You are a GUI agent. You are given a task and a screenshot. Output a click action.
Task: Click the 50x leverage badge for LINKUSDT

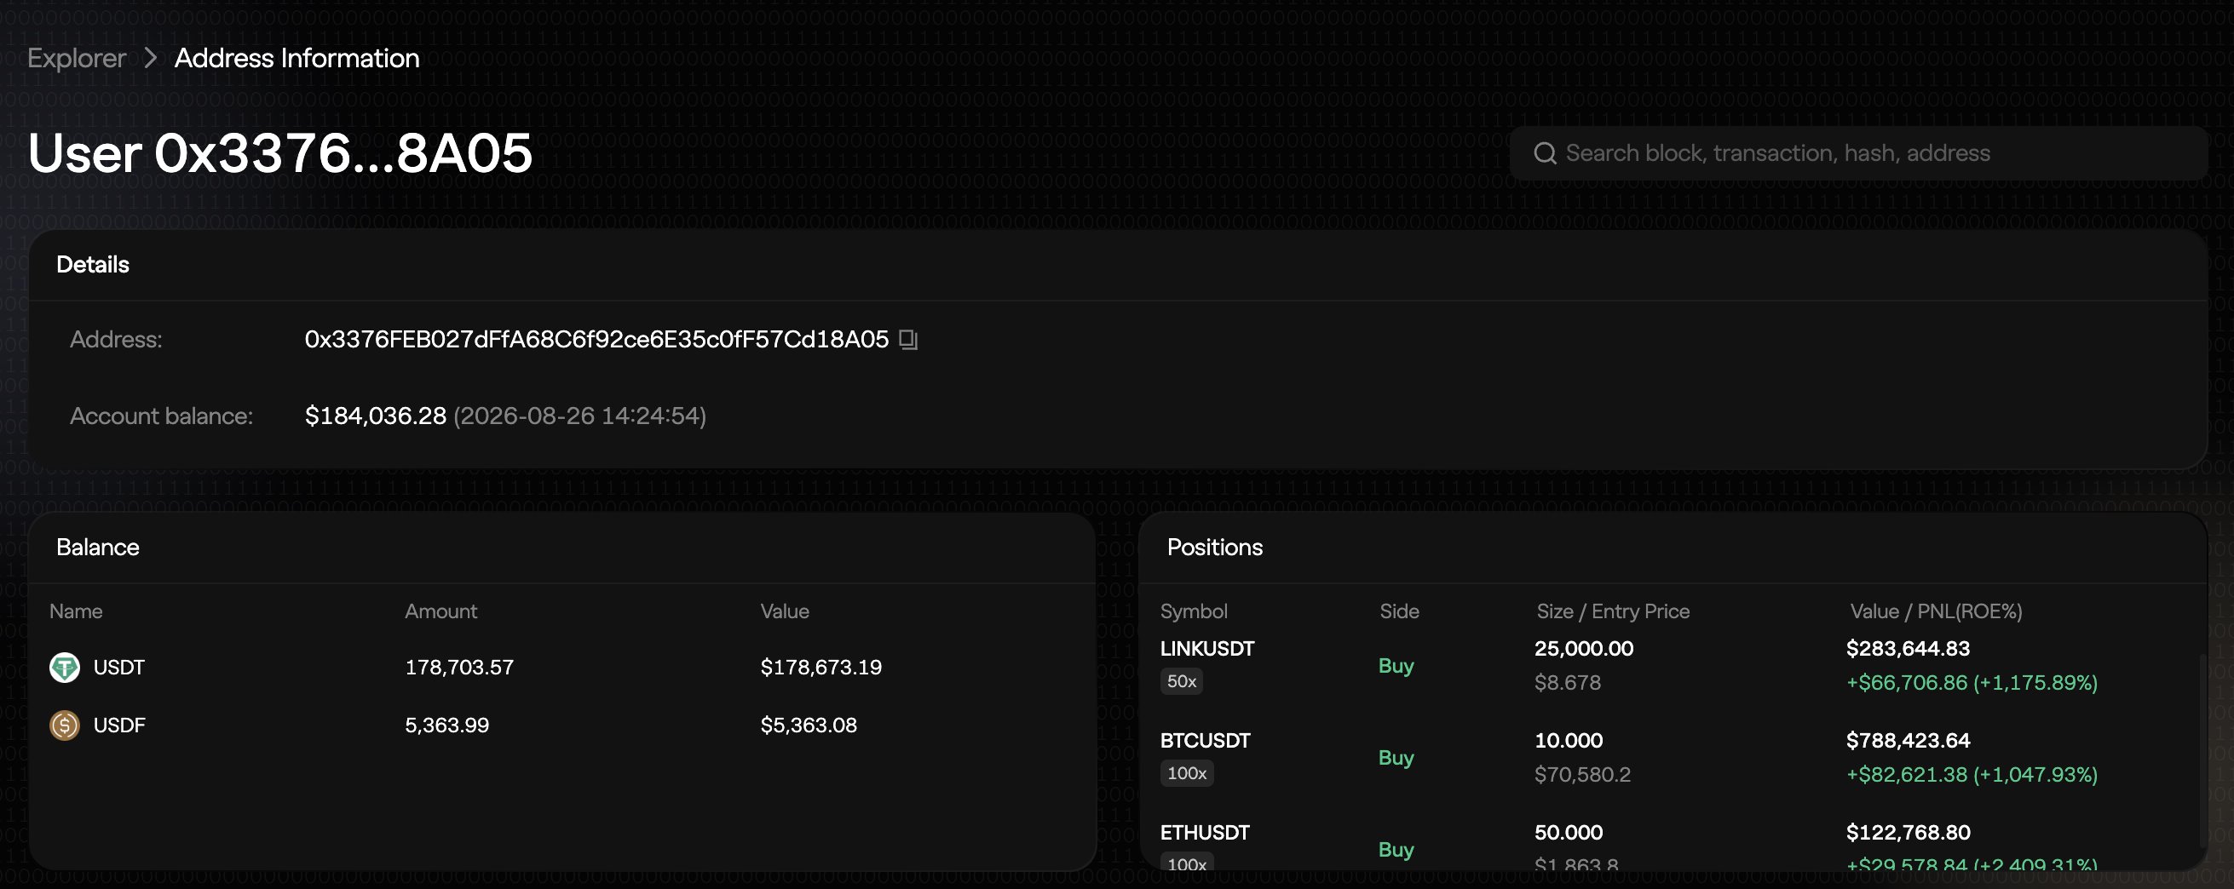(1181, 682)
